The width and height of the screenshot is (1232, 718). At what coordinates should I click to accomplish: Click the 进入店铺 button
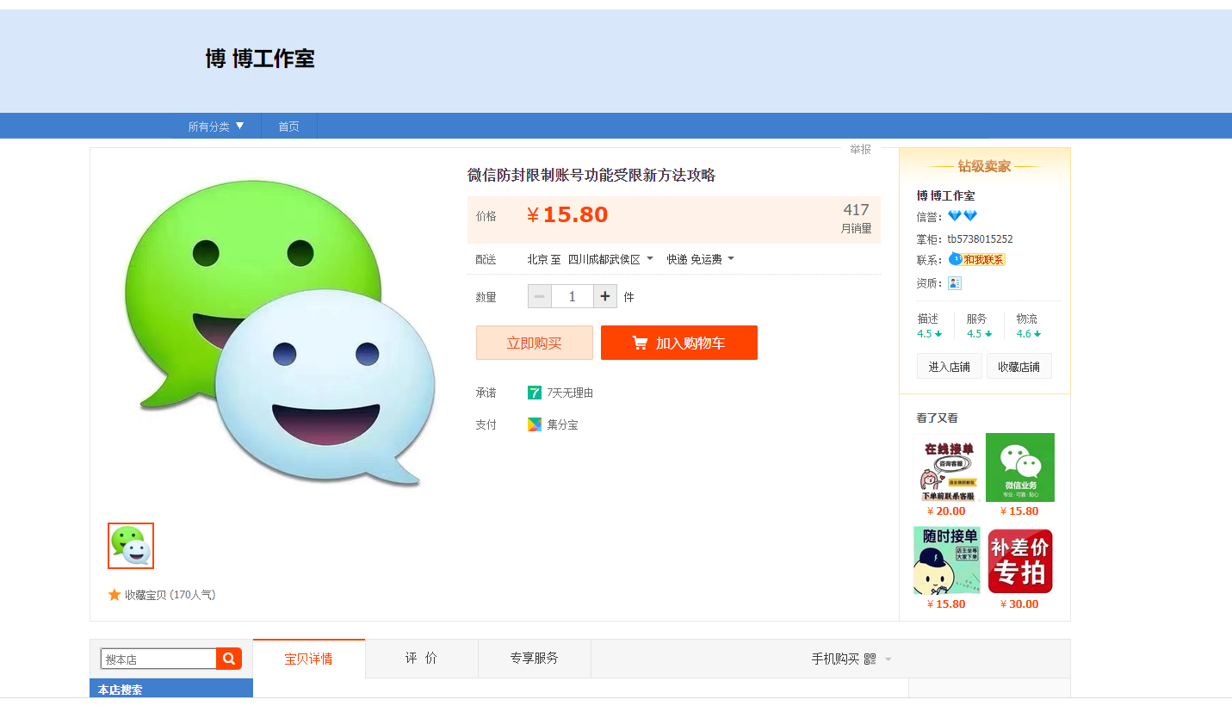pos(949,367)
